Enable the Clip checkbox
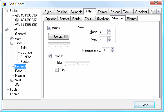Screen dimensions: 164x112 (57, 70)
